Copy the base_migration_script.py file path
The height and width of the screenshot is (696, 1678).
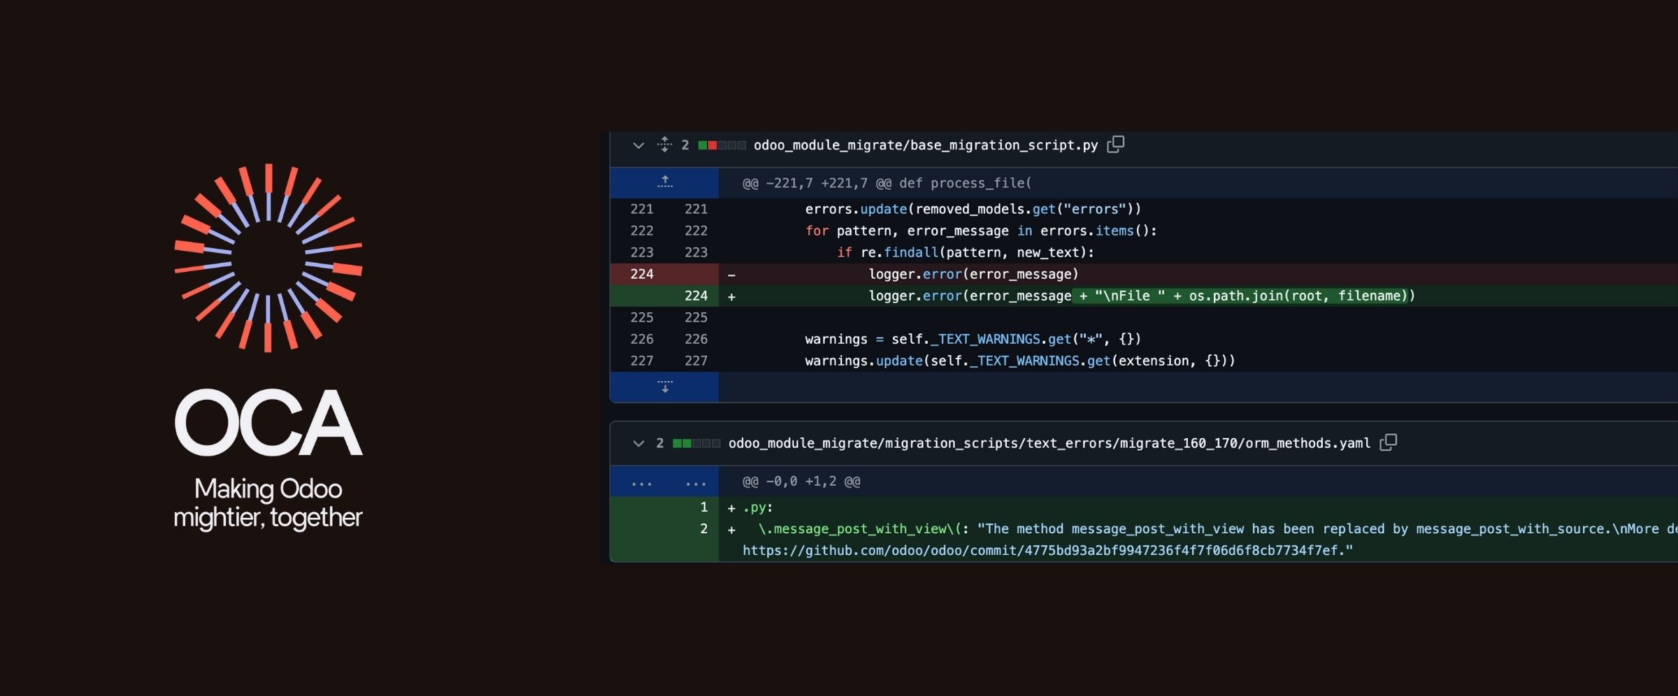(x=1116, y=144)
